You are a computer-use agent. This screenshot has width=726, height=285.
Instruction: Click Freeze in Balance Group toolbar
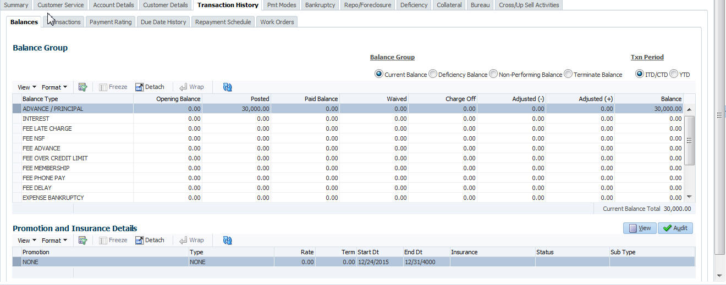(x=113, y=87)
